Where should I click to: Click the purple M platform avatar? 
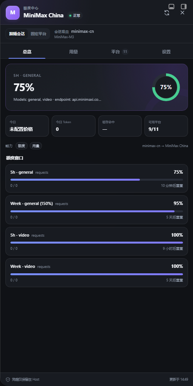click(x=13, y=13)
